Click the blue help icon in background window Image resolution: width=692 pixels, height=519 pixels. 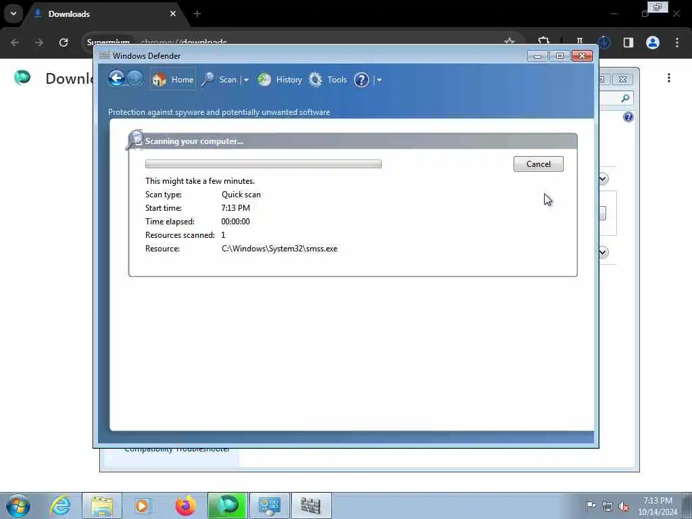(x=628, y=117)
